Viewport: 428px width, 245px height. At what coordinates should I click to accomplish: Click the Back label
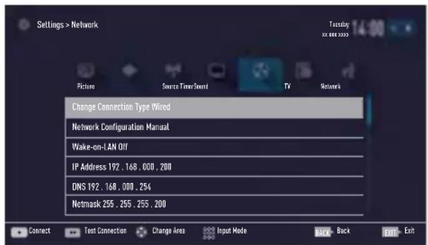tap(344, 231)
